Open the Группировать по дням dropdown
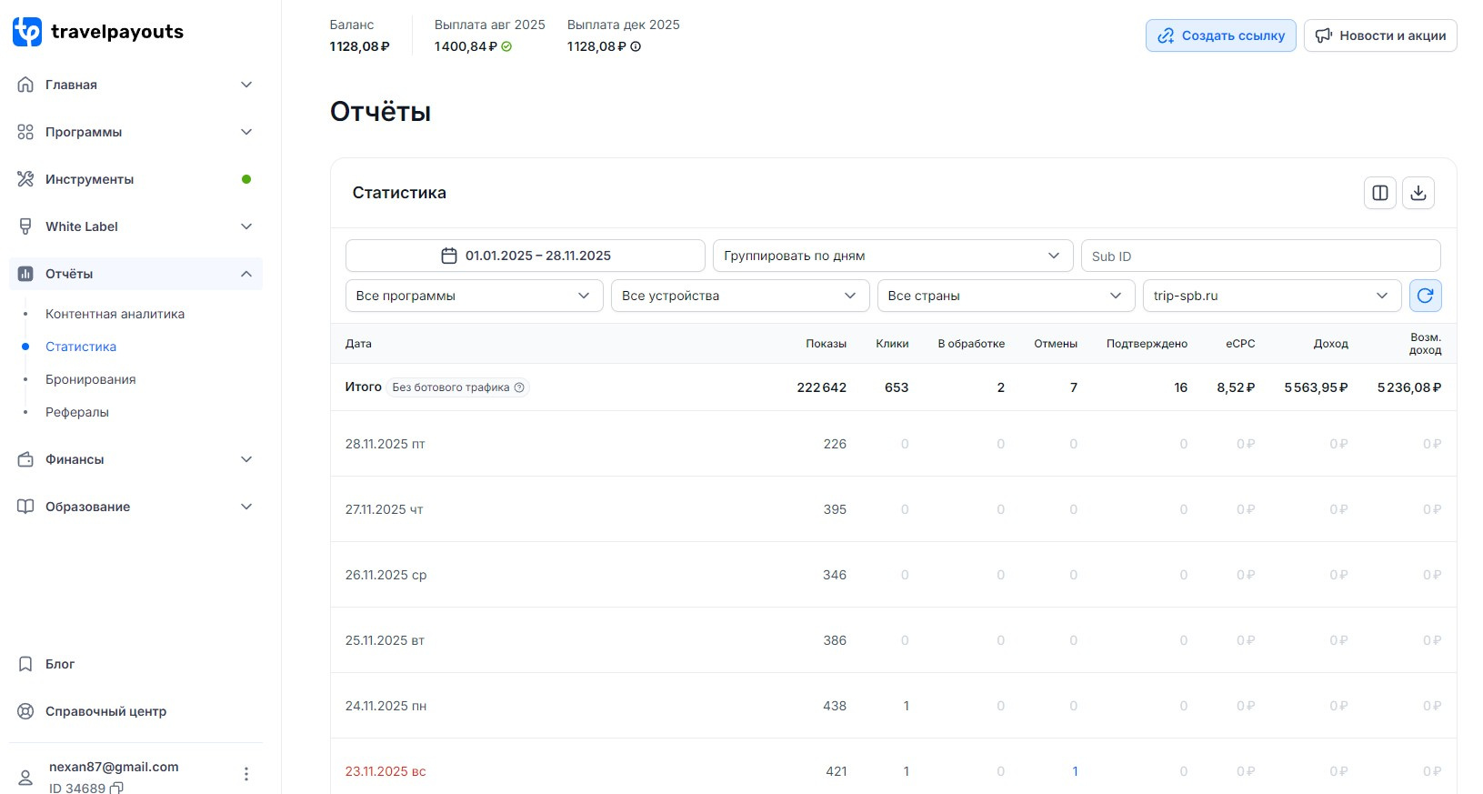Viewport: 1483px width, 794px height. pyautogui.click(x=891, y=256)
